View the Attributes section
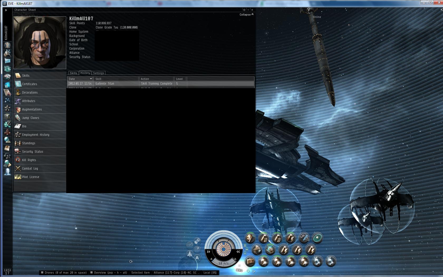 [40, 101]
